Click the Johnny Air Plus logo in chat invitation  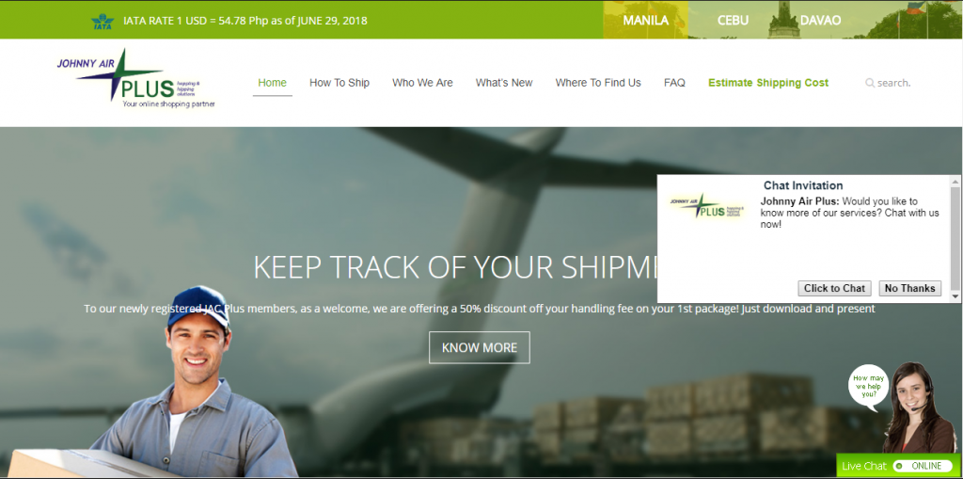(x=705, y=207)
